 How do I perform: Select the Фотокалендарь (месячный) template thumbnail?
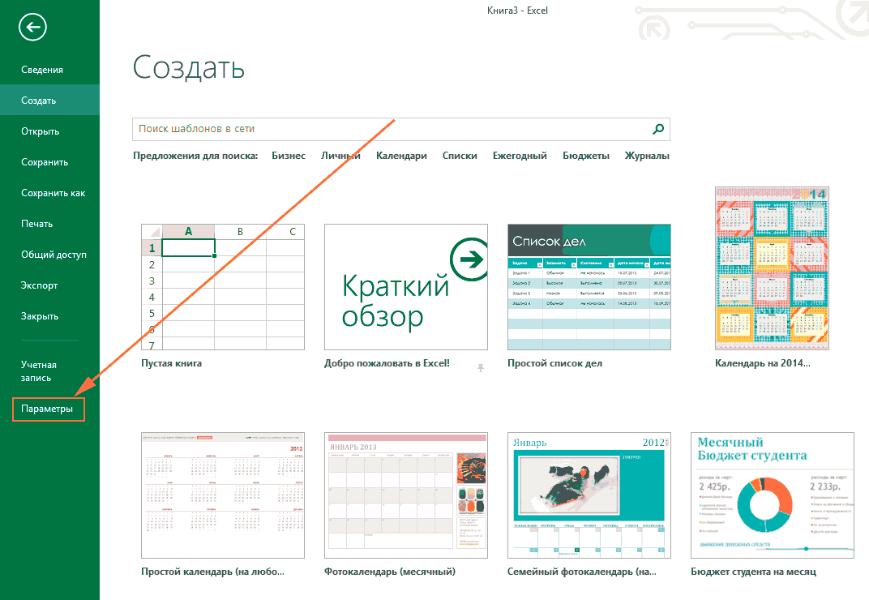405,495
